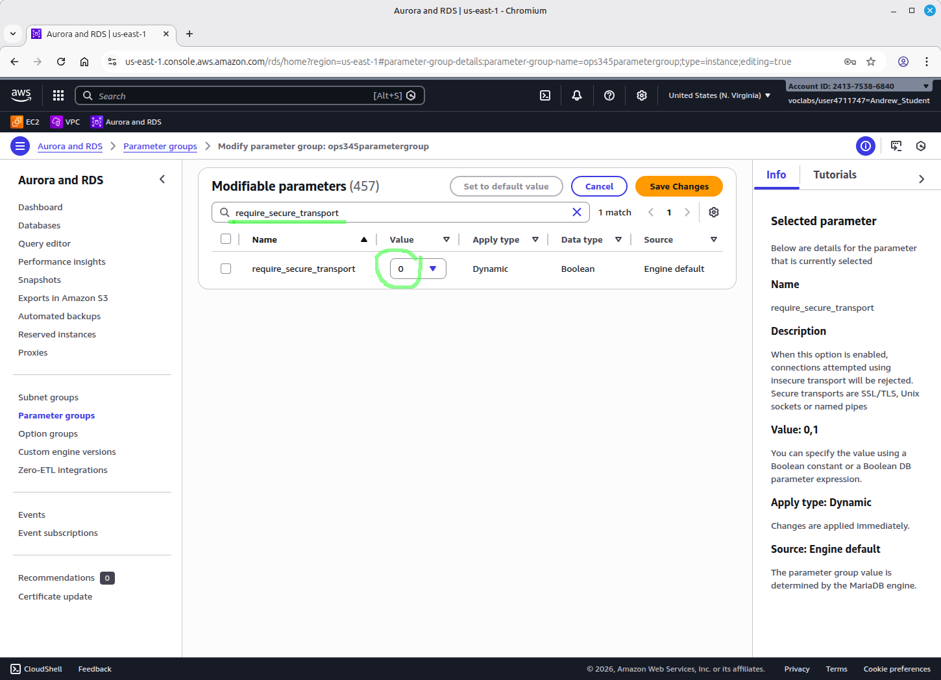Open the region selector United States (N. Virginia)
Screen dimensions: 941x680
pyautogui.click(x=719, y=95)
